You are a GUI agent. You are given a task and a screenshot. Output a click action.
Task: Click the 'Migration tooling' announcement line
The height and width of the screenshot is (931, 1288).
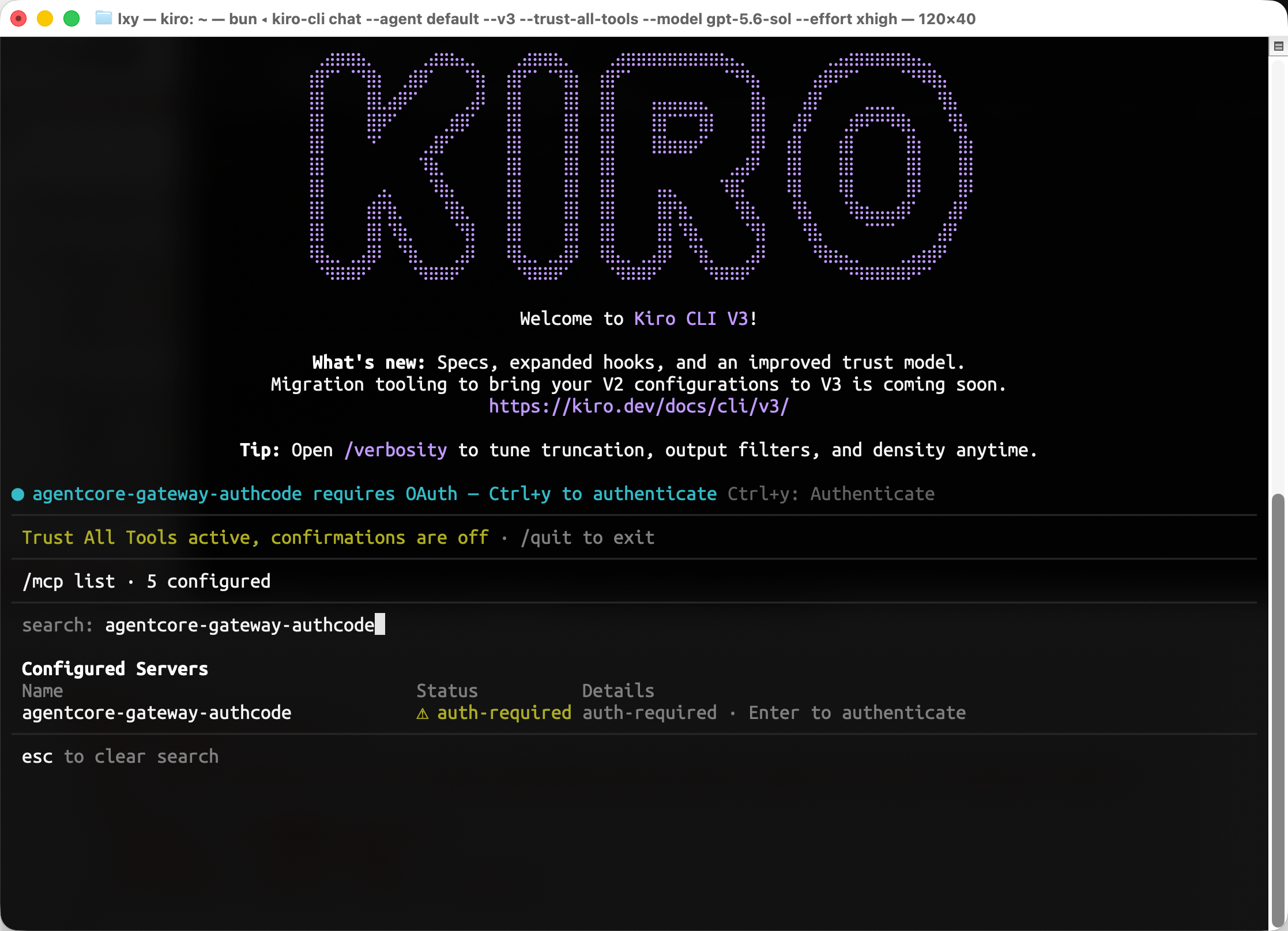tap(638, 384)
